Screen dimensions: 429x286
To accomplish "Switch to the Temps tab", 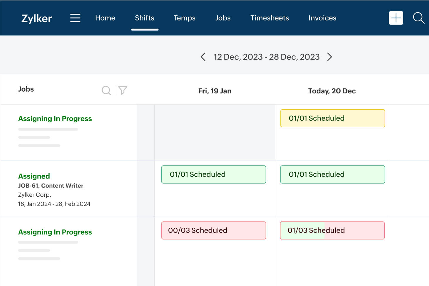I will pyautogui.click(x=185, y=18).
